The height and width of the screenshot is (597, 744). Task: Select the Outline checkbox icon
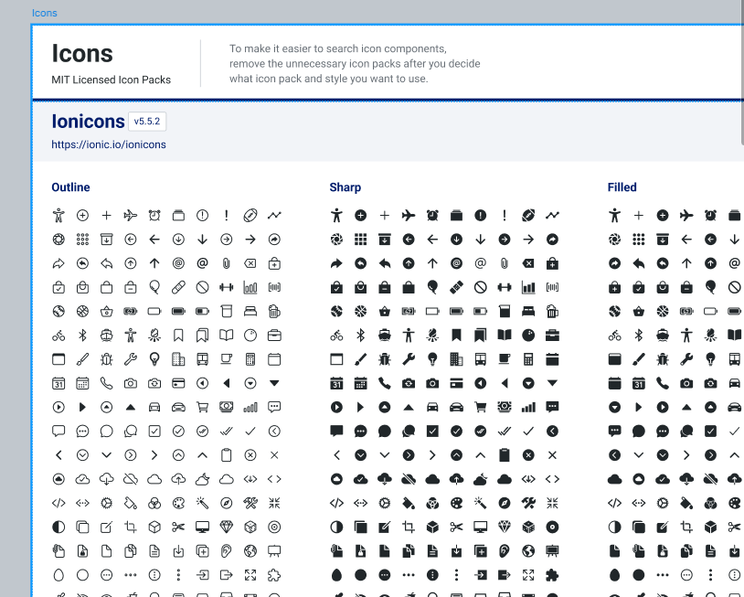(x=154, y=431)
